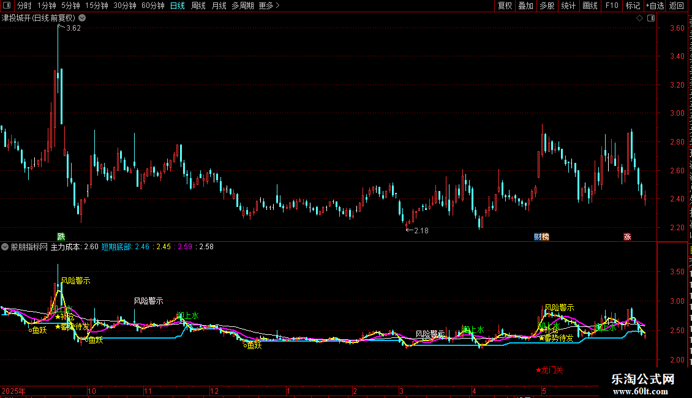The image size is (692, 398).
Task: Switch to 1分钟 period
Action: (47, 6)
